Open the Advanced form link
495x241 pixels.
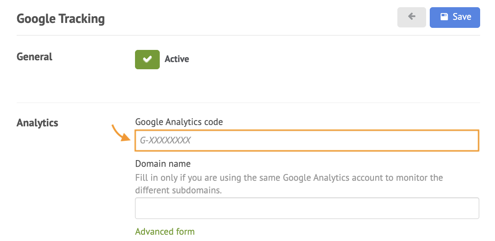(x=165, y=232)
